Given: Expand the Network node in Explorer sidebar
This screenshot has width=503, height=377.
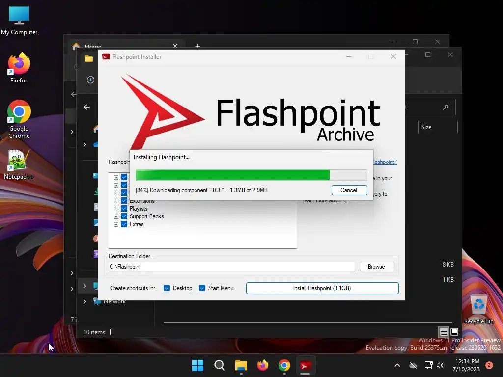Looking at the screenshot, I should click(84, 302).
